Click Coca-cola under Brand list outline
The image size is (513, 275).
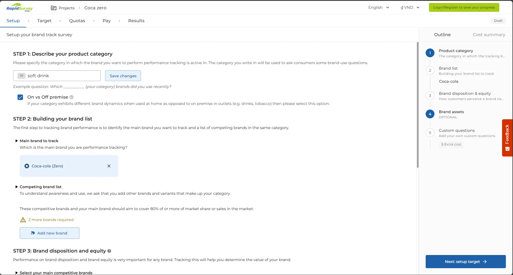(x=448, y=81)
